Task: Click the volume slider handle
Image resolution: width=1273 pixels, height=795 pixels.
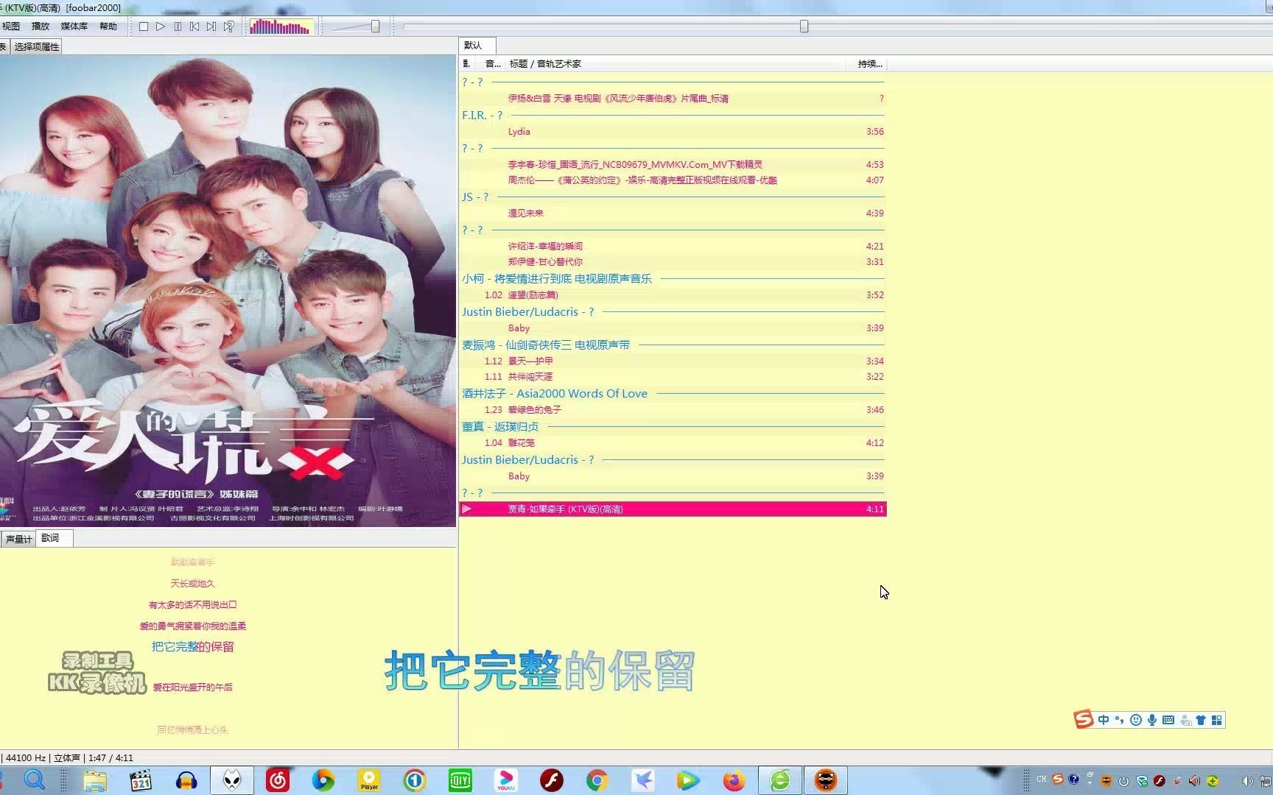Action: click(x=375, y=26)
